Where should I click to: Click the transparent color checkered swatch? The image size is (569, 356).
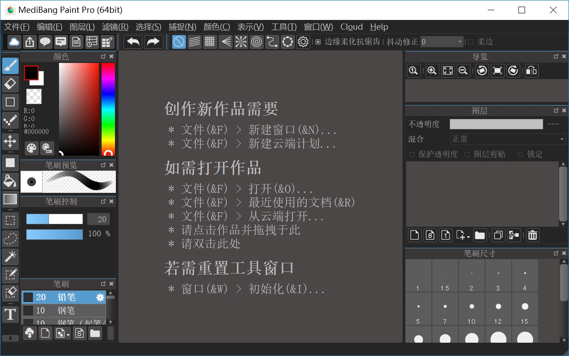(34, 96)
